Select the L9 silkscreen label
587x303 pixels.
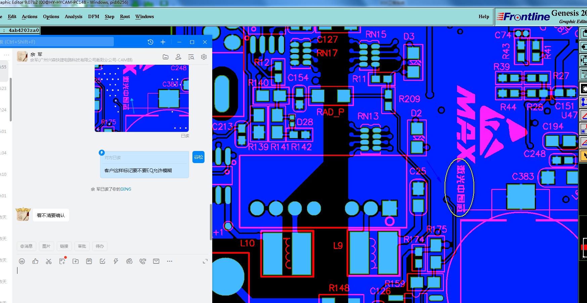point(338,246)
